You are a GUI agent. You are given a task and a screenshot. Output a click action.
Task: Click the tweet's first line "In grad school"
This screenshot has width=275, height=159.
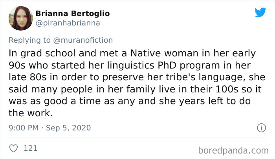(42, 53)
